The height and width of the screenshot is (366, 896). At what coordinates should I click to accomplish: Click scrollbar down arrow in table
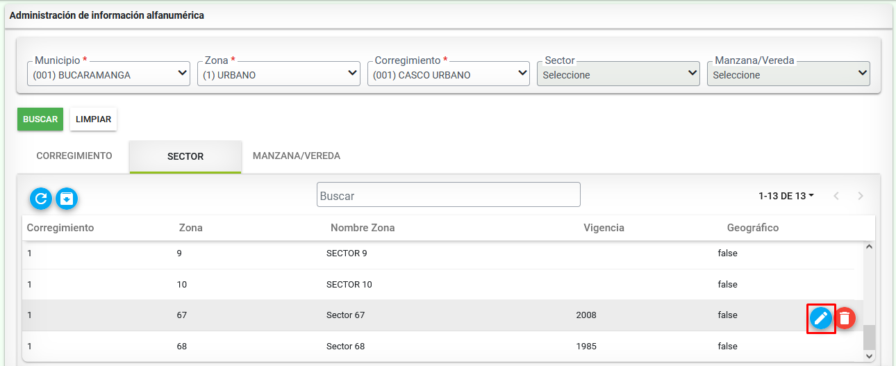pos(869,356)
